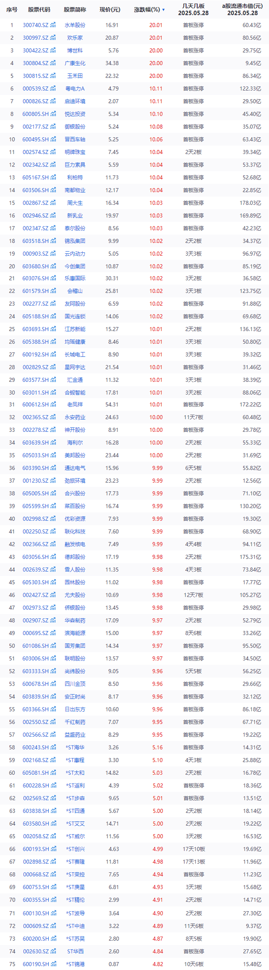Click the chart icon next to 605388.SH
Image resolution: width=269 pixels, height=970 pixels.
[x=53, y=342]
